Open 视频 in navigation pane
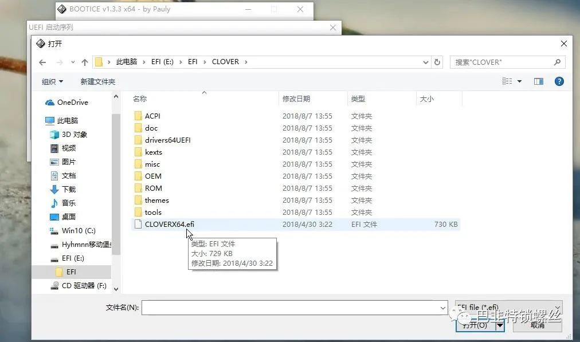Viewport: 580px width, 342px height. tap(63, 148)
